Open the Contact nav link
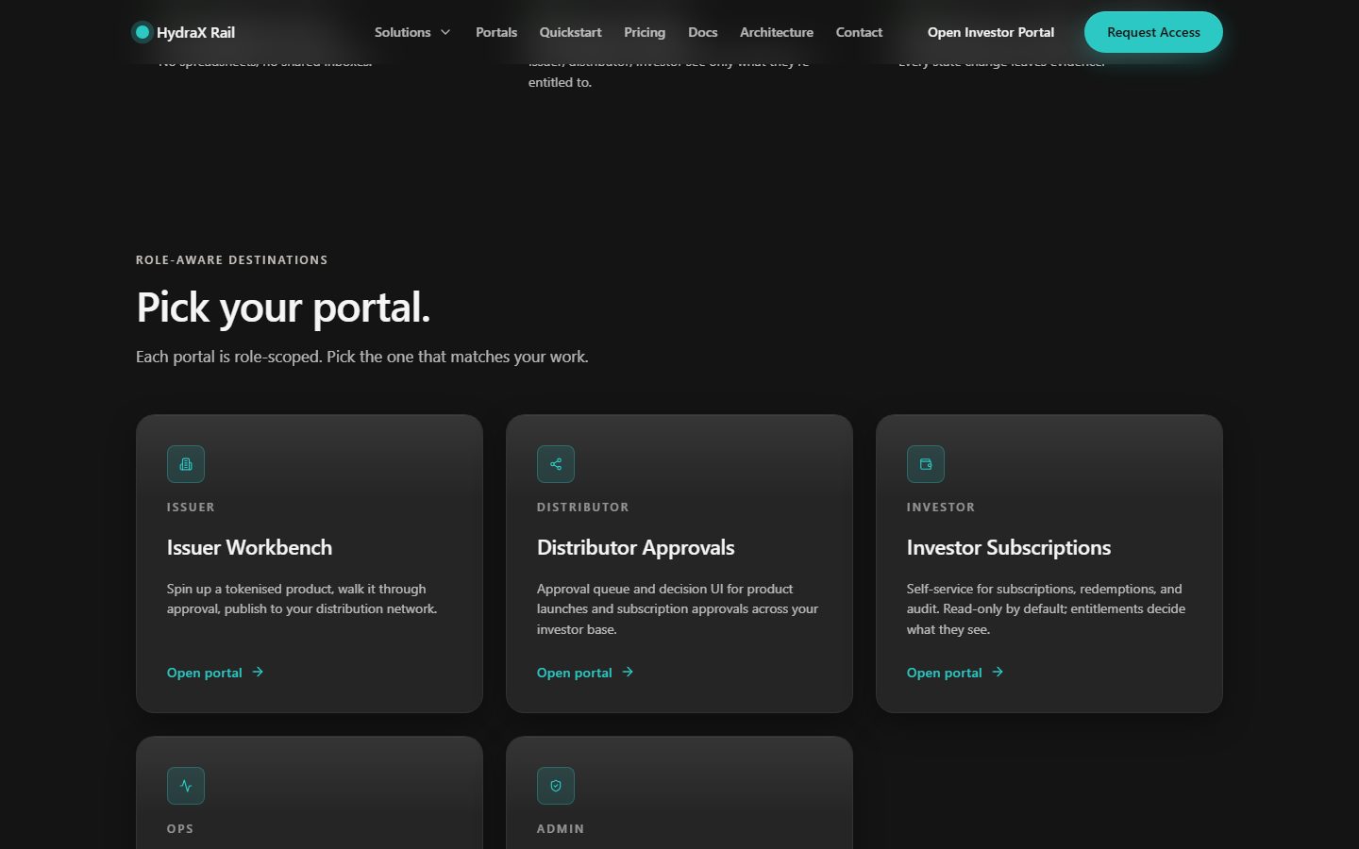 859,32
